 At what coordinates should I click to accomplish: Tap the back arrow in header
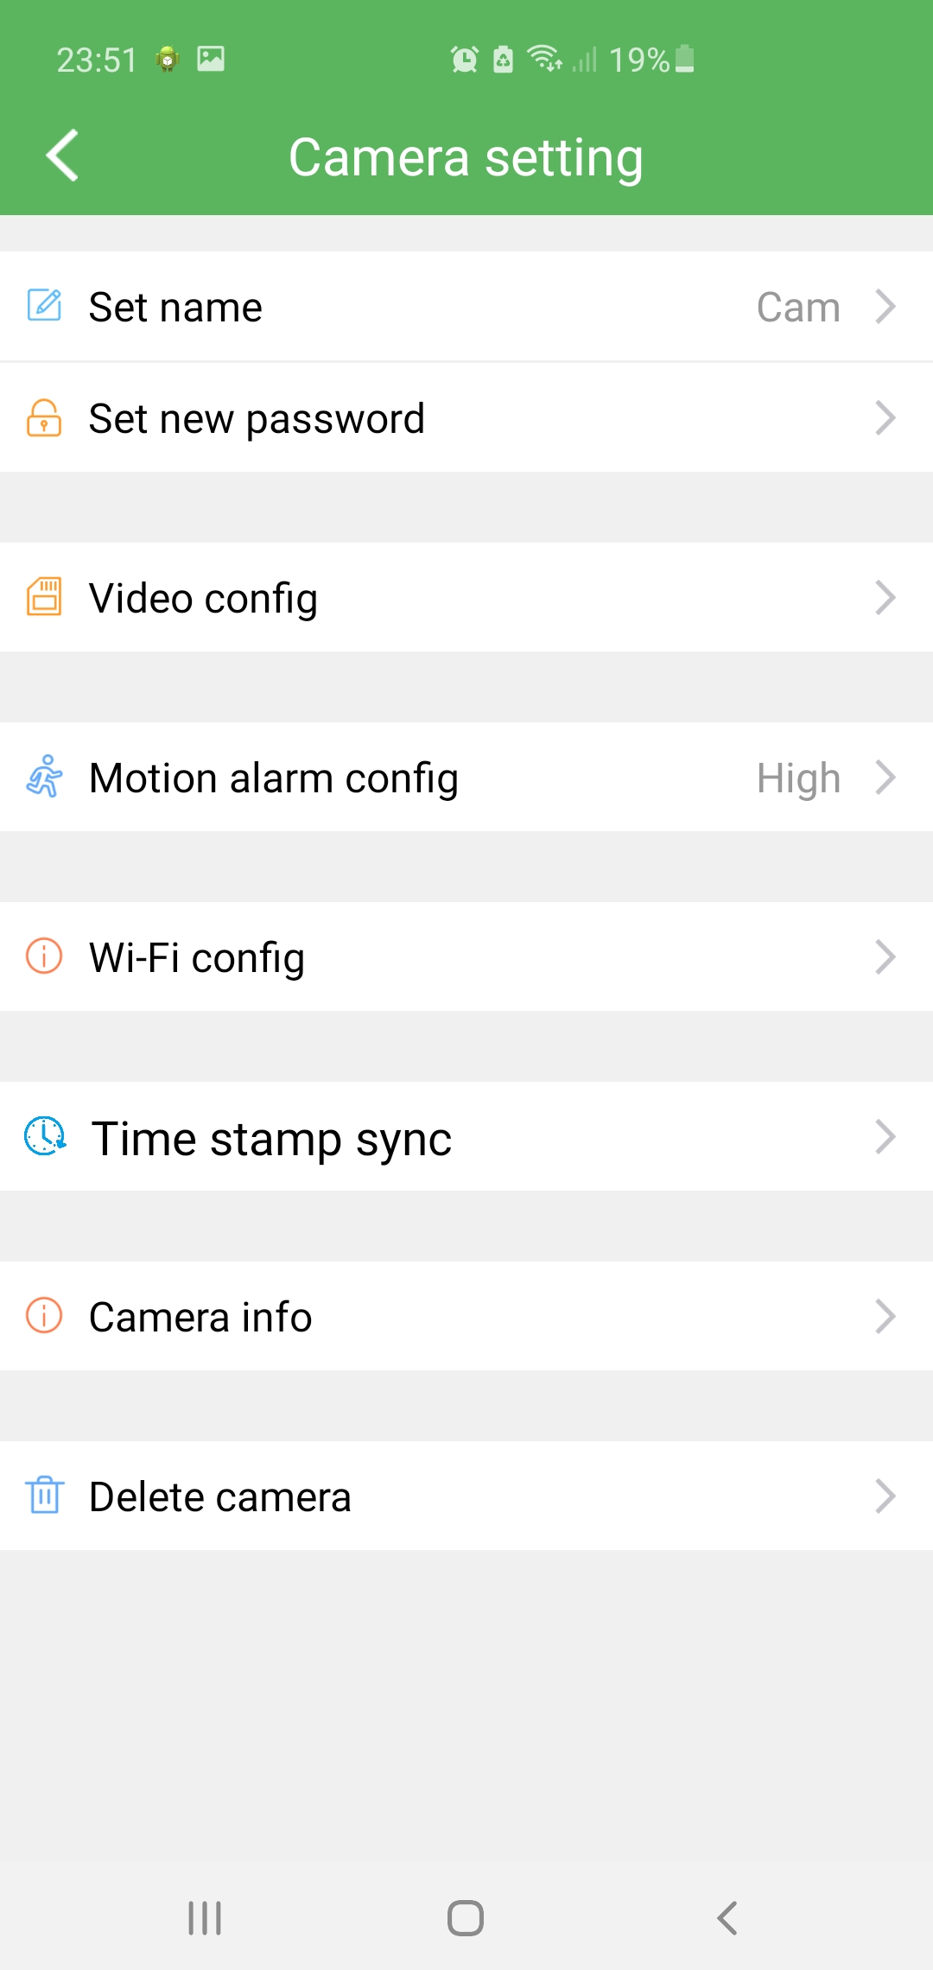(x=62, y=156)
